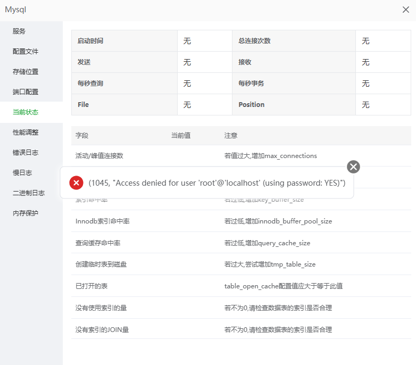Select the 当前状态 tab

(26, 112)
